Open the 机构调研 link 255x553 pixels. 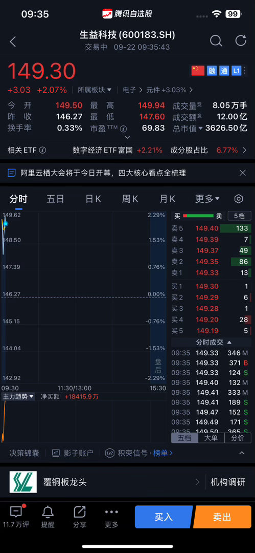(228, 482)
